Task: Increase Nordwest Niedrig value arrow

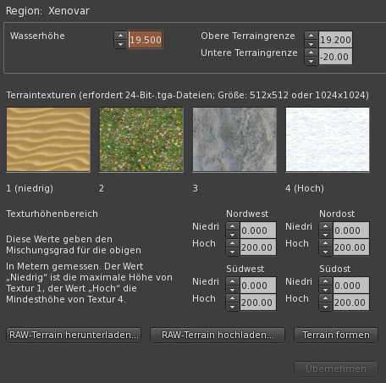Action: (x=232, y=226)
